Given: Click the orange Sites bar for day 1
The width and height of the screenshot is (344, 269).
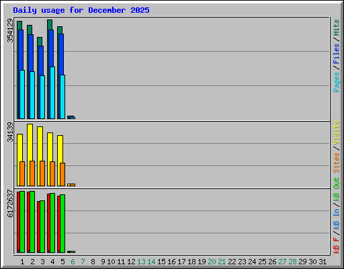Looking at the screenshot, I should point(22,174).
